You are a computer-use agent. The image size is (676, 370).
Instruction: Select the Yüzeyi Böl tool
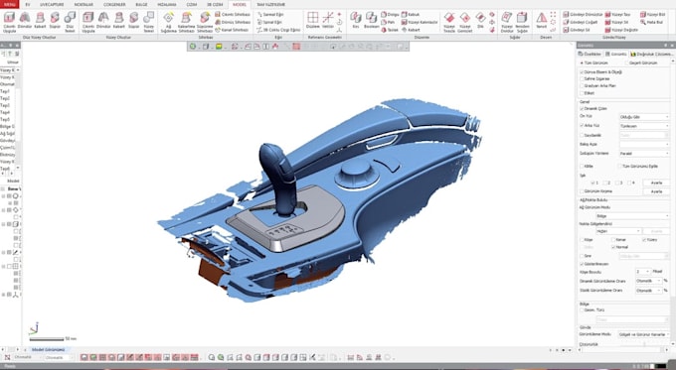point(652,14)
